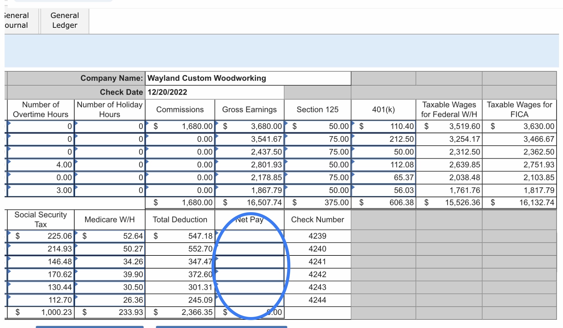This screenshot has height=328, width=563.
Task: Select Social Security Tax cell 112.70
Action: [41, 300]
